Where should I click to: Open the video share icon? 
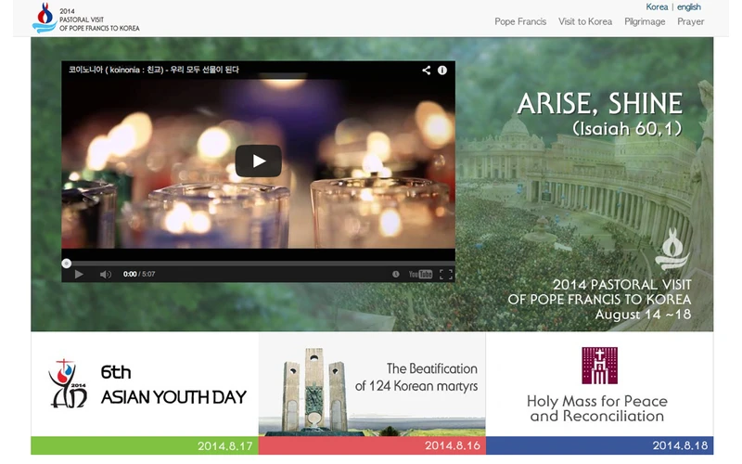click(427, 71)
